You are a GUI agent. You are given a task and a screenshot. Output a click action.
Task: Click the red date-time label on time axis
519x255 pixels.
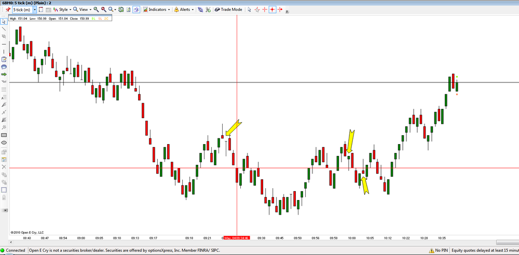(236, 238)
